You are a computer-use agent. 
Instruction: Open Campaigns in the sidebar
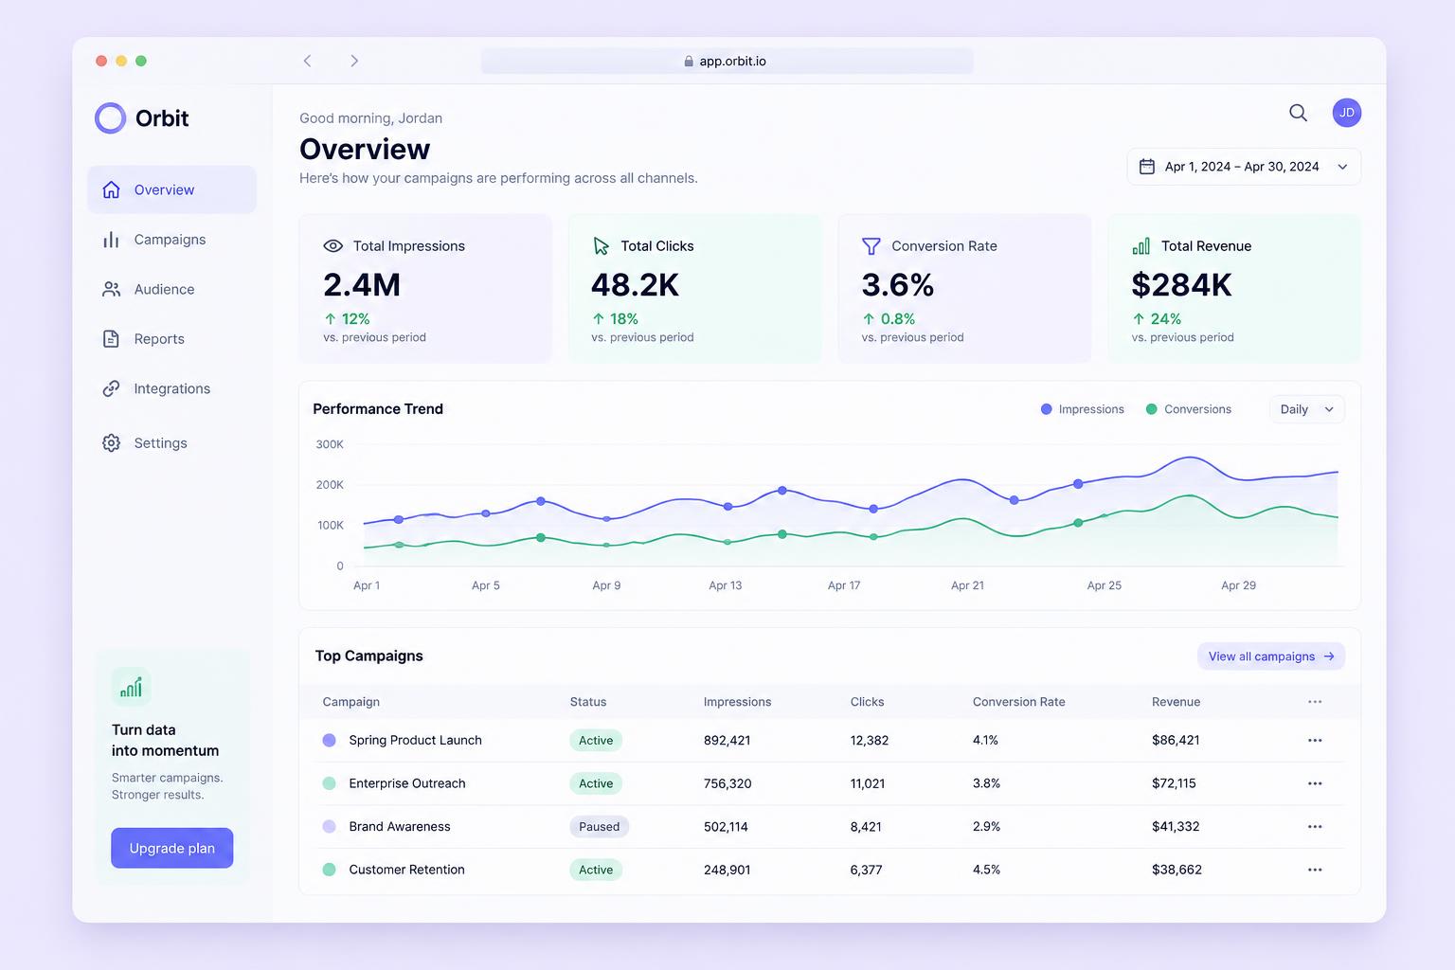171,240
